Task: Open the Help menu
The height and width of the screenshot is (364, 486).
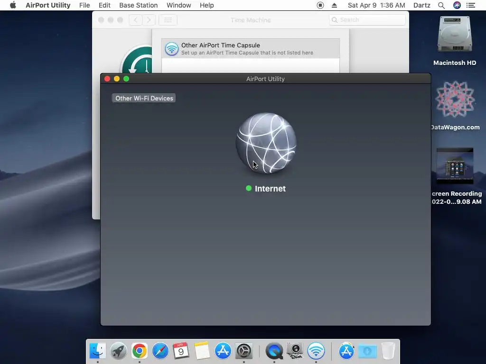Action: pyautogui.click(x=207, y=5)
